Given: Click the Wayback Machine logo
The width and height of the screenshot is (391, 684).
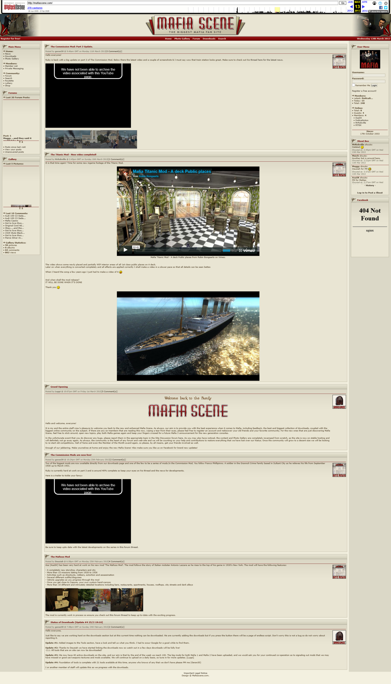Looking at the screenshot, I should [14, 6].
